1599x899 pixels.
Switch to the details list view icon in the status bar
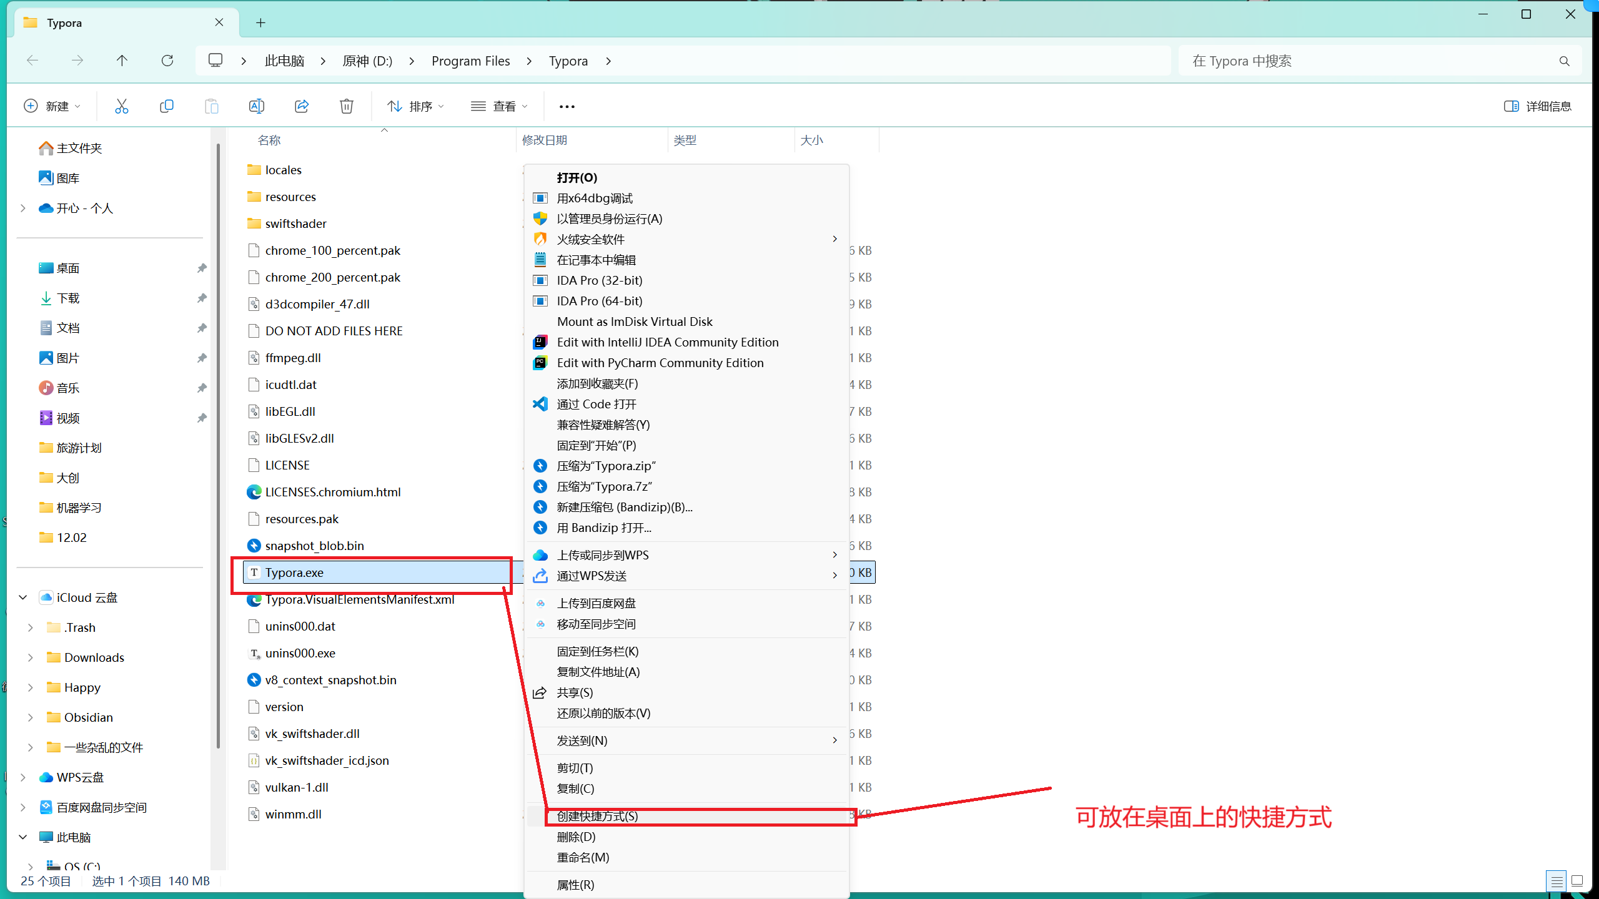coord(1557,881)
